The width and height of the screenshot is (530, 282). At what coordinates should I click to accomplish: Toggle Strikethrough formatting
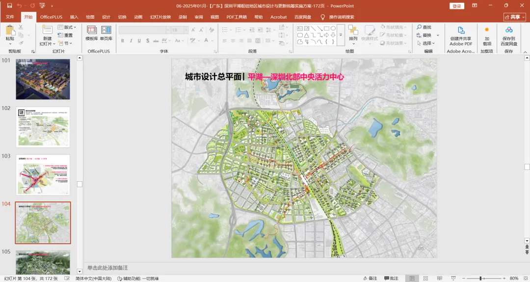[156, 41]
